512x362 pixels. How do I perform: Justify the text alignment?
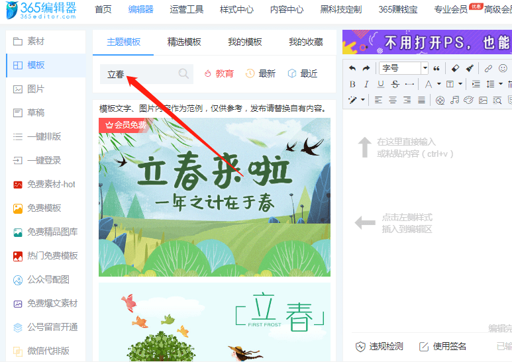(421, 100)
